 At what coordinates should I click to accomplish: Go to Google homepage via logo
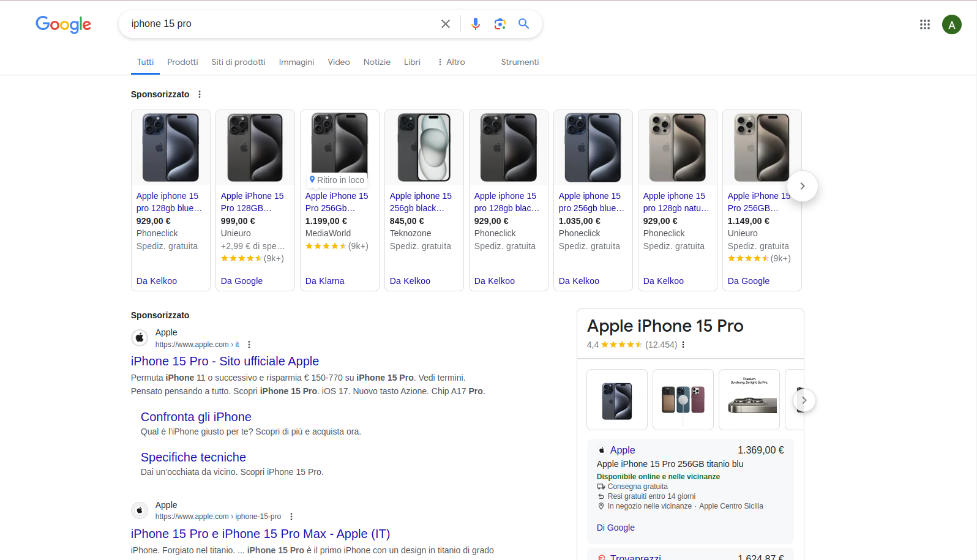(63, 24)
